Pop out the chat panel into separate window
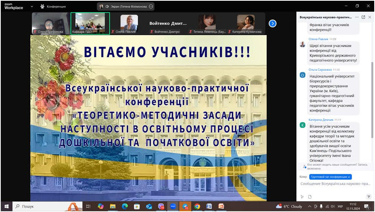The height and width of the screenshot is (212, 375). coord(363,17)
